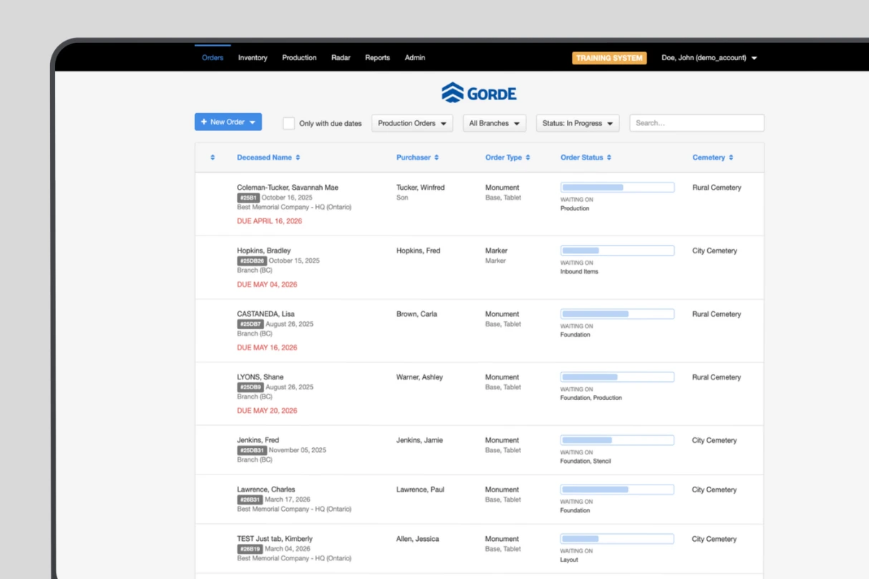This screenshot has width=869, height=579.
Task: Open the Status: In Progress dropdown
Action: click(x=577, y=122)
